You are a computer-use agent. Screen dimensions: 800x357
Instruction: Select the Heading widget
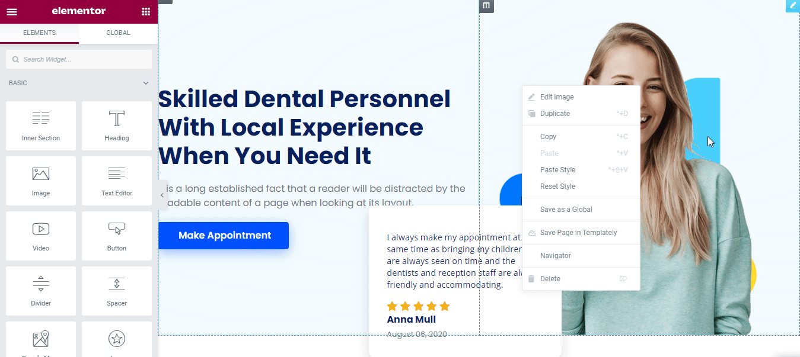pos(117,126)
